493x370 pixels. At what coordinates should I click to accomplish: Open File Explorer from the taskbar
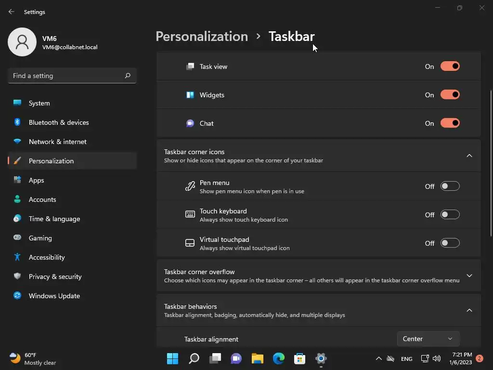click(x=257, y=358)
